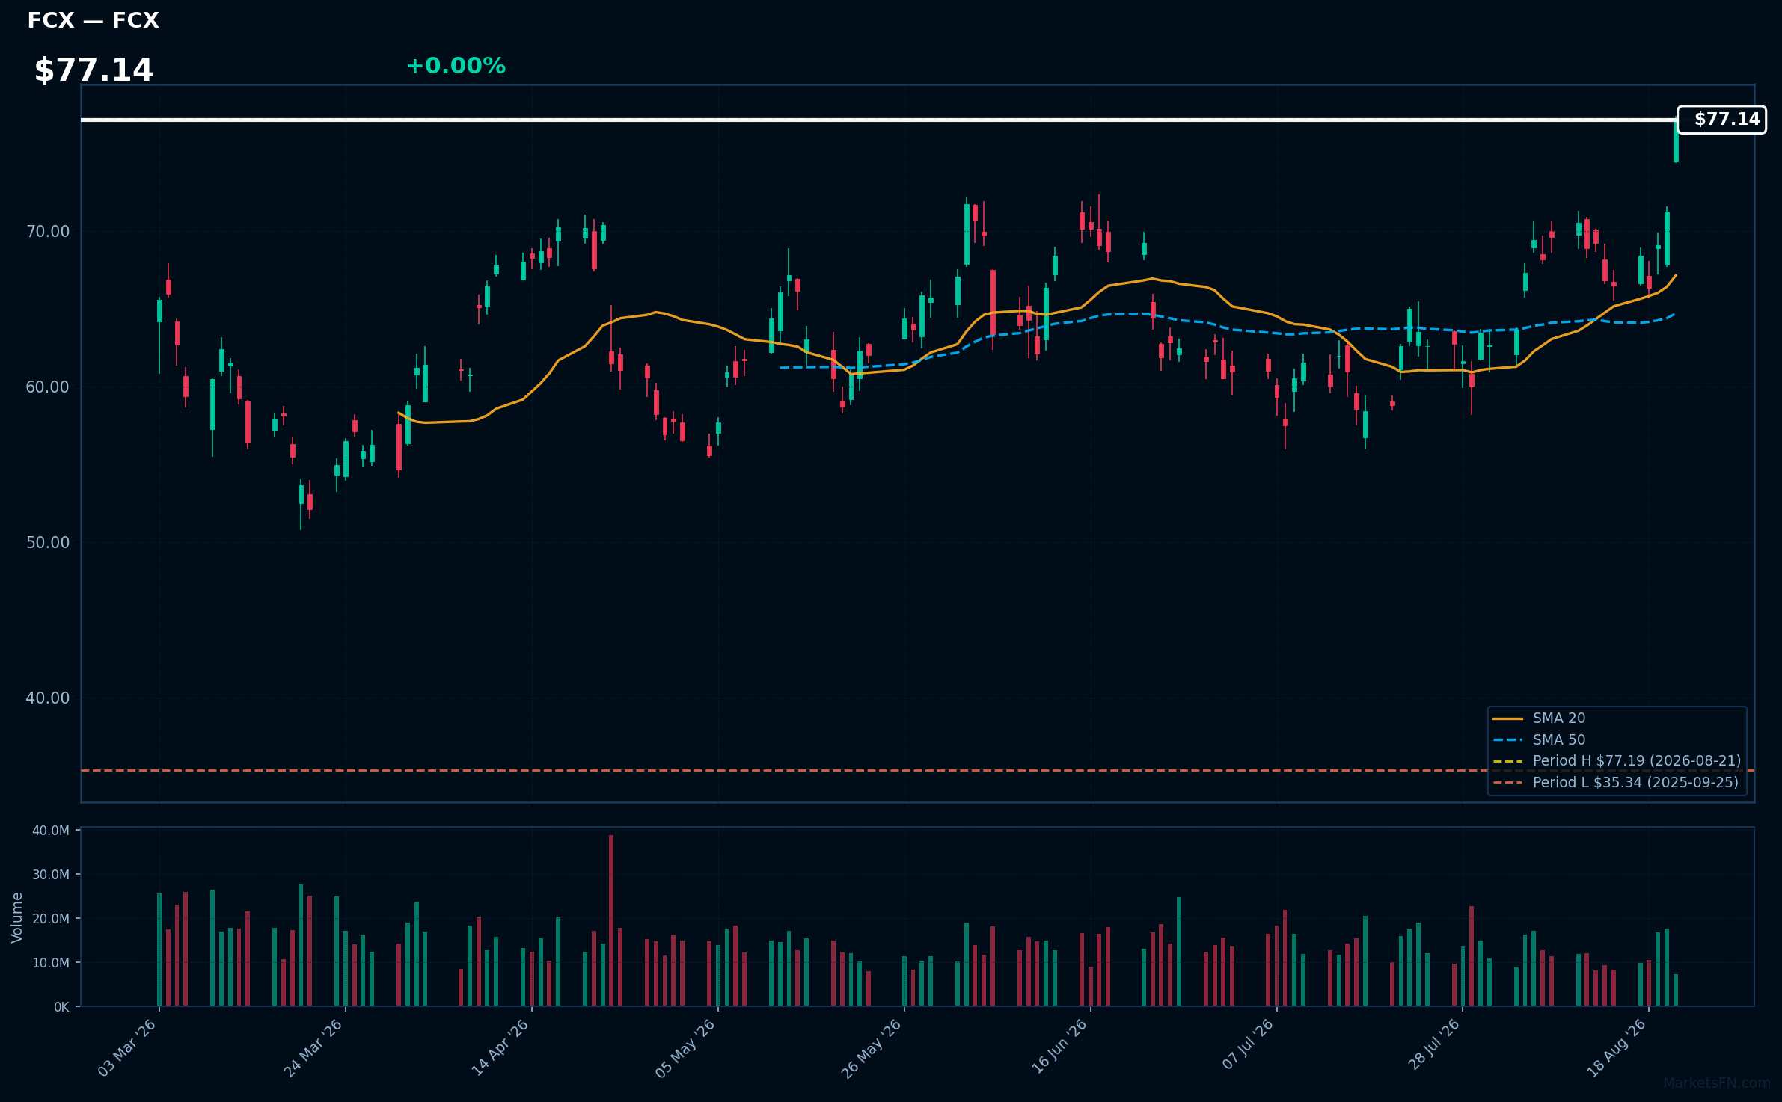Click the 20.0M volume axis label

(51, 919)
